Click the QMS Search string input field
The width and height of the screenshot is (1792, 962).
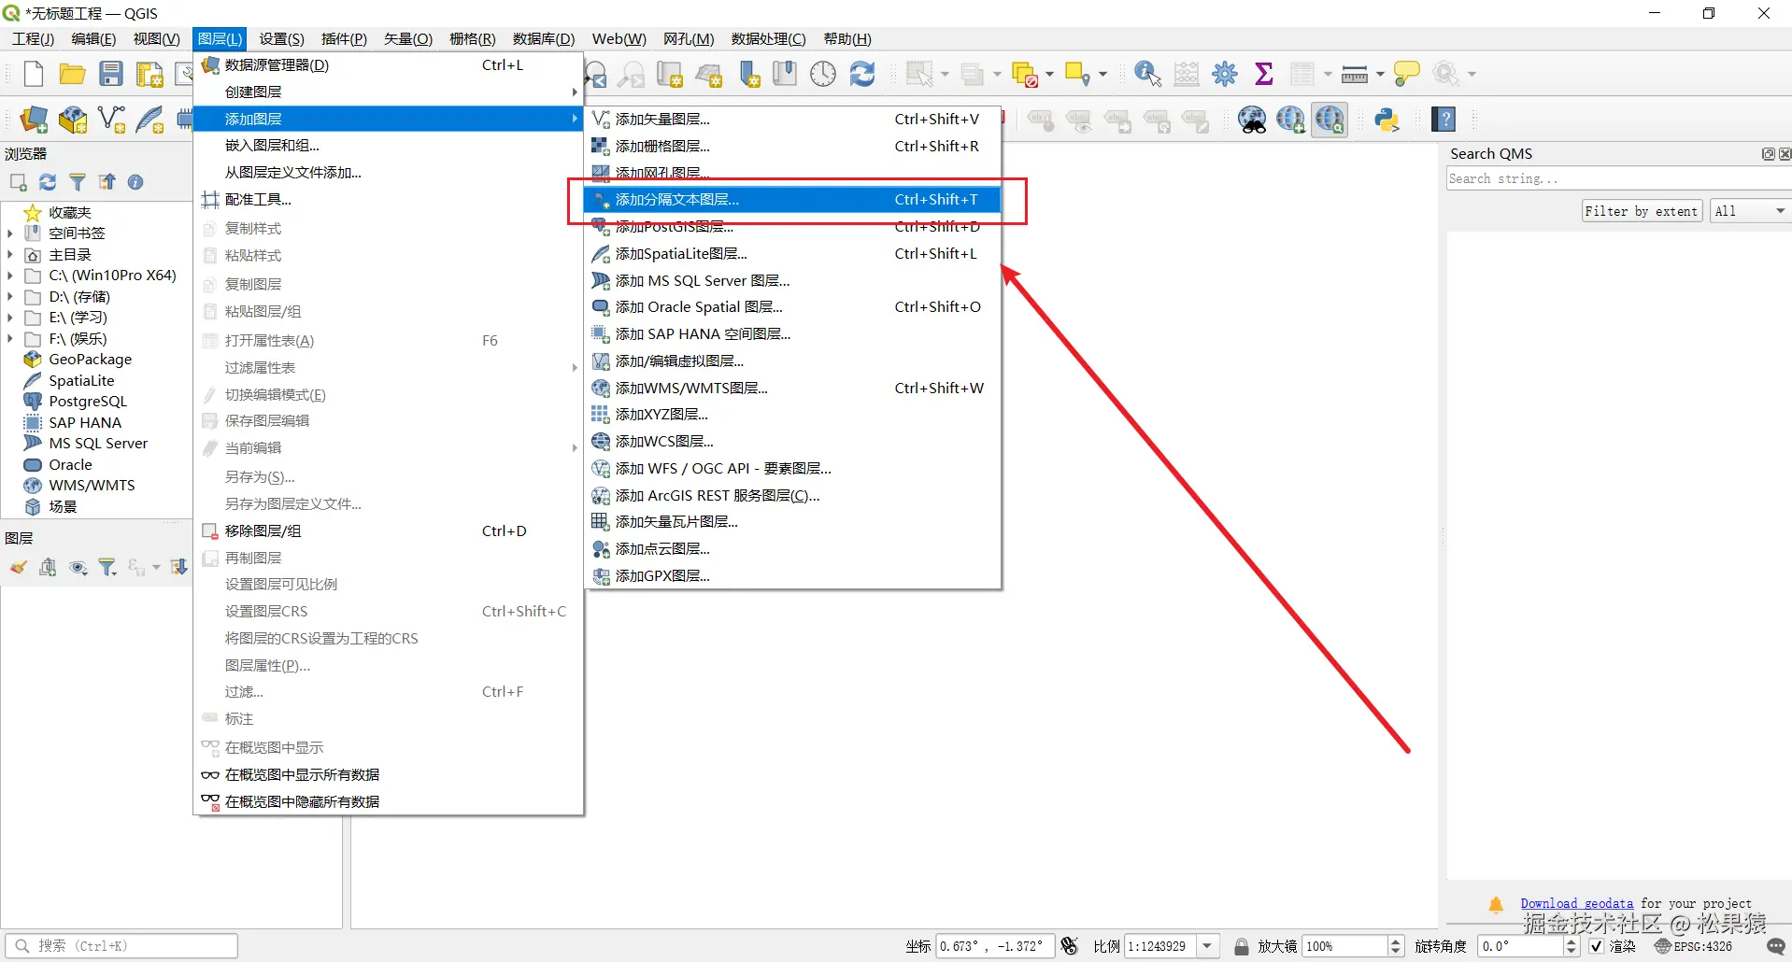point(1618,178)
